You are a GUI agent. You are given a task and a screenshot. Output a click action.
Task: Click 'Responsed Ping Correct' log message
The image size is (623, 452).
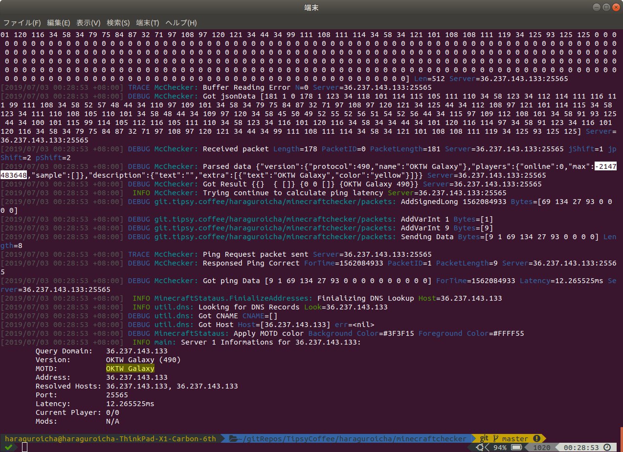251,263
